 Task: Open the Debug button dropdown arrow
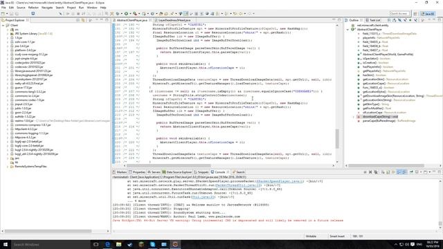click(122, 14)
